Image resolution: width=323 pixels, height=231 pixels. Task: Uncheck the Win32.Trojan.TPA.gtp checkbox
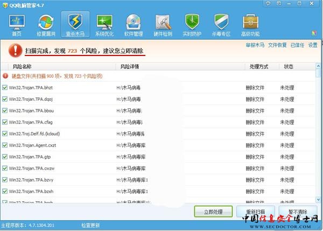click(x=5, y=157)
